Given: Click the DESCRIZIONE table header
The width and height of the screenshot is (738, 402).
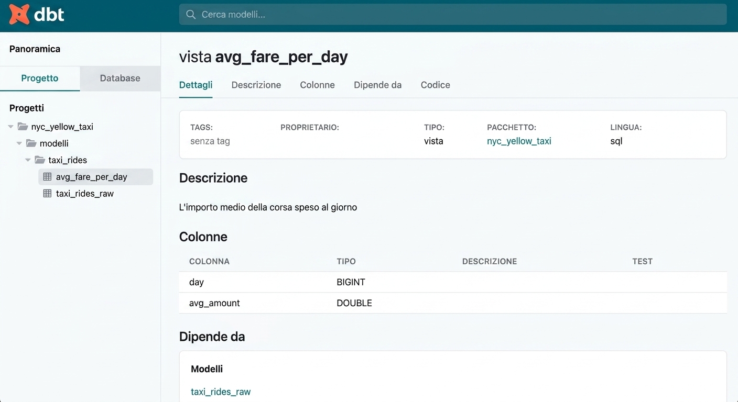Looking at the screenshot, I should (x=490, y=261).
